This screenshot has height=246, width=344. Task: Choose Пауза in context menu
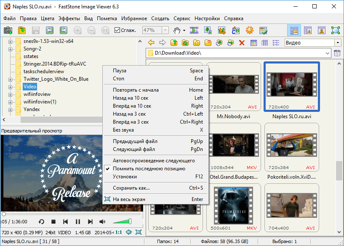(156, 71)
